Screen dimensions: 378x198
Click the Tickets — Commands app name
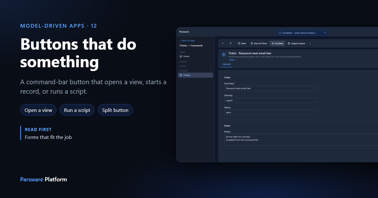[x=191, y=46]
